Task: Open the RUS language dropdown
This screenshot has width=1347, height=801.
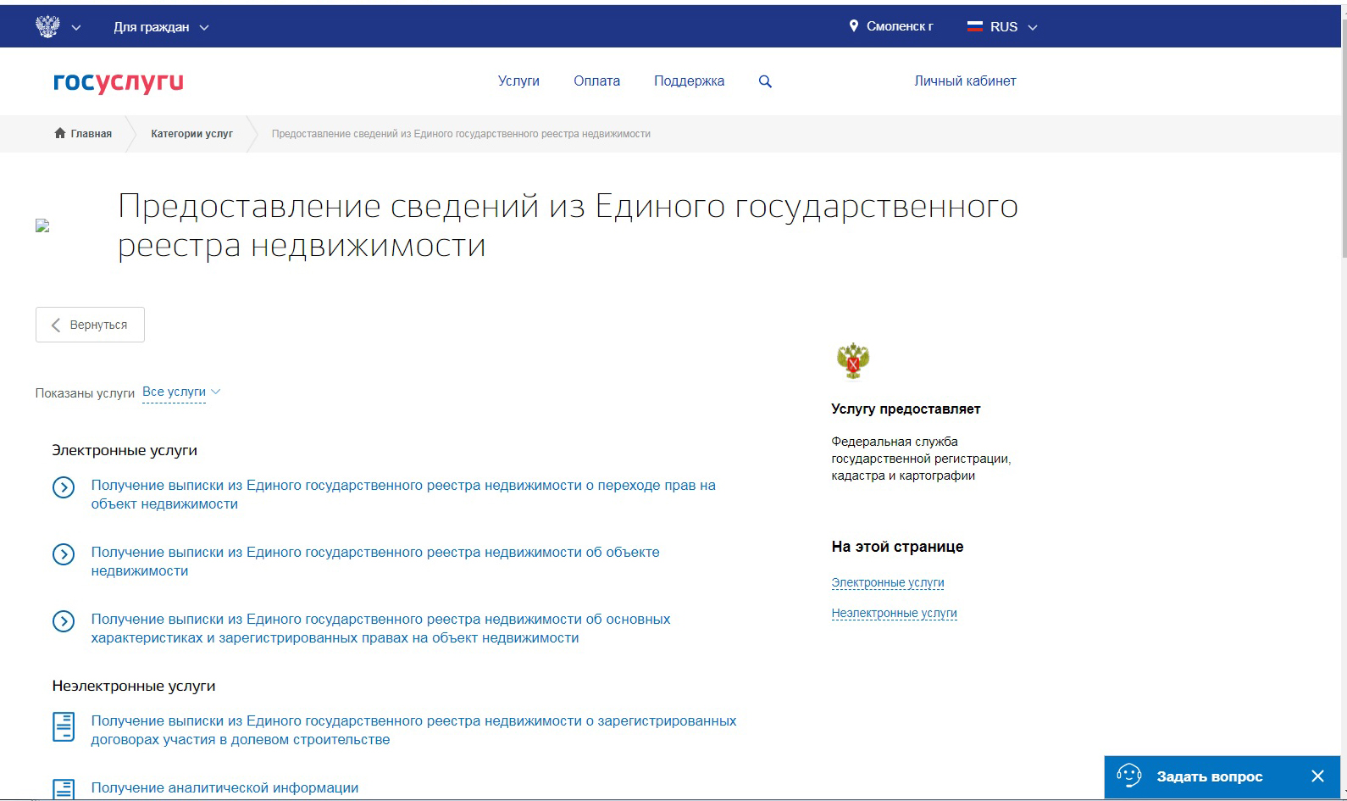Action: (1003, 27)
